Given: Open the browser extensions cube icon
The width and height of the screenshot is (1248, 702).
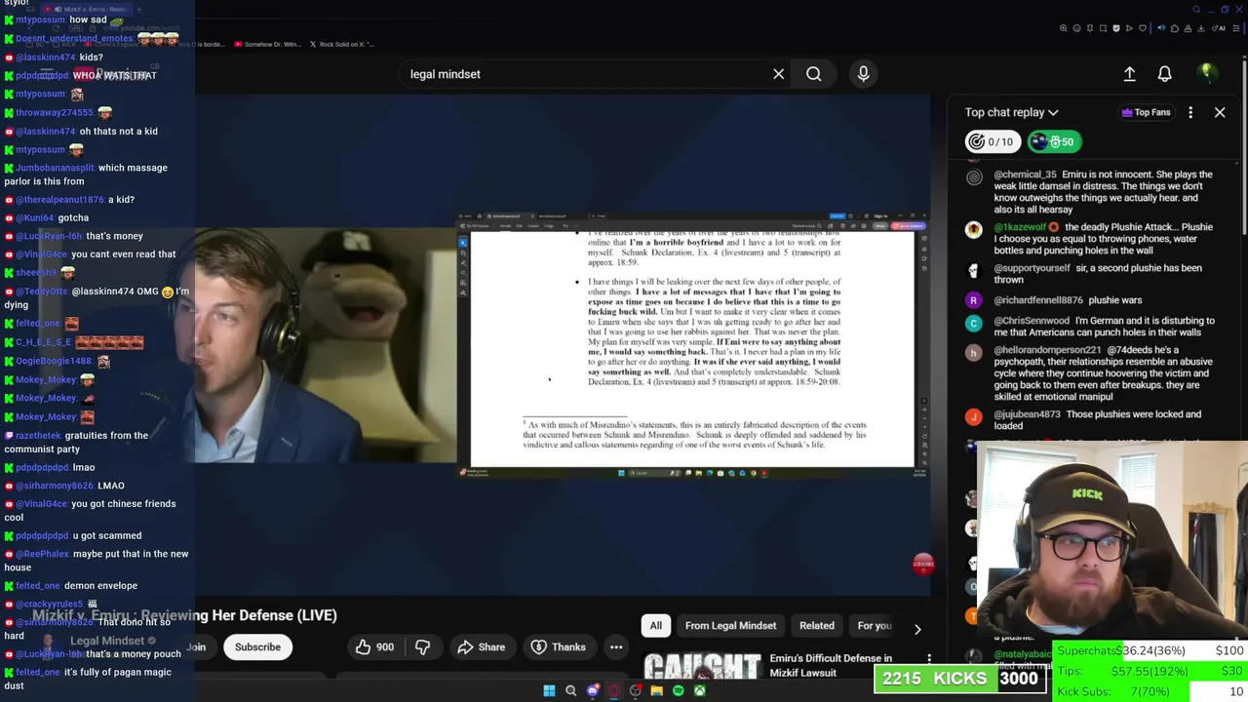Looking at the screenshot, I should coord(1175,28).
